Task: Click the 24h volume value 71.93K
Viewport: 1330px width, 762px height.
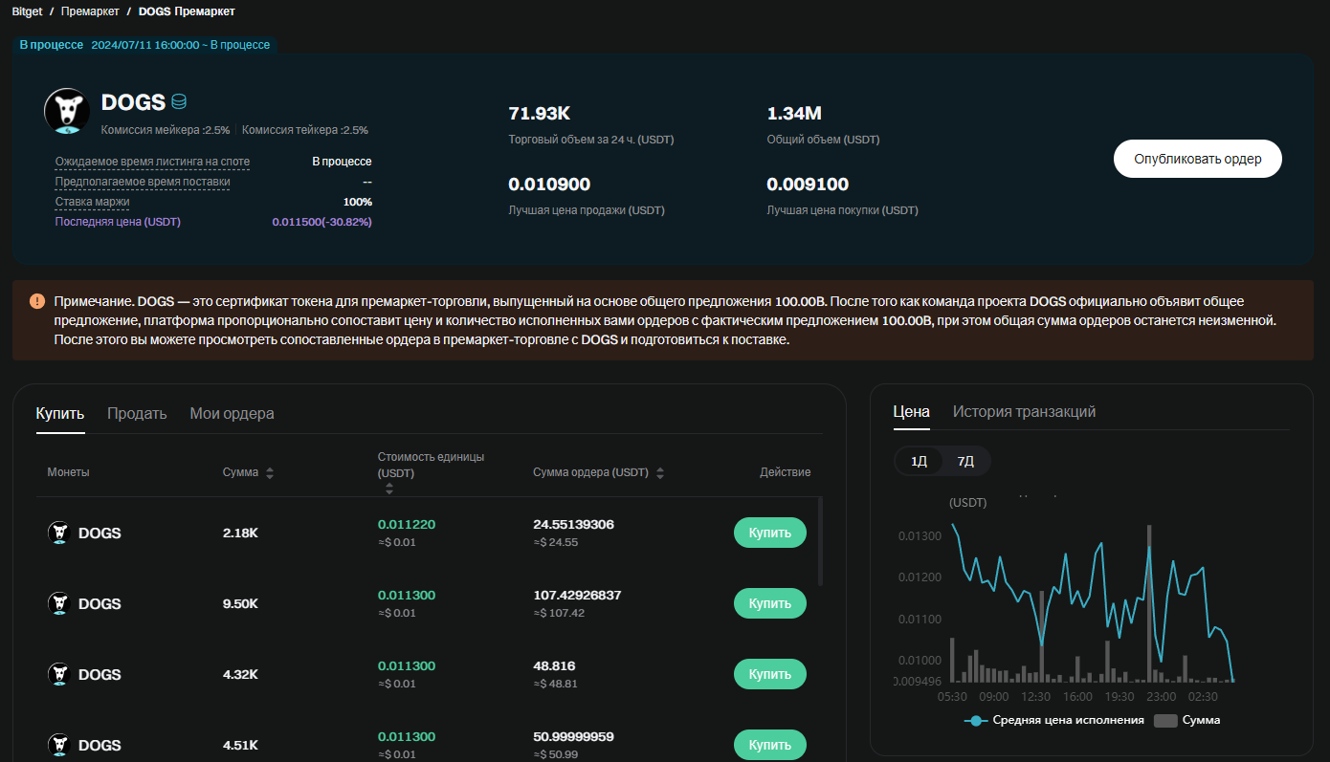Action: 540,114
